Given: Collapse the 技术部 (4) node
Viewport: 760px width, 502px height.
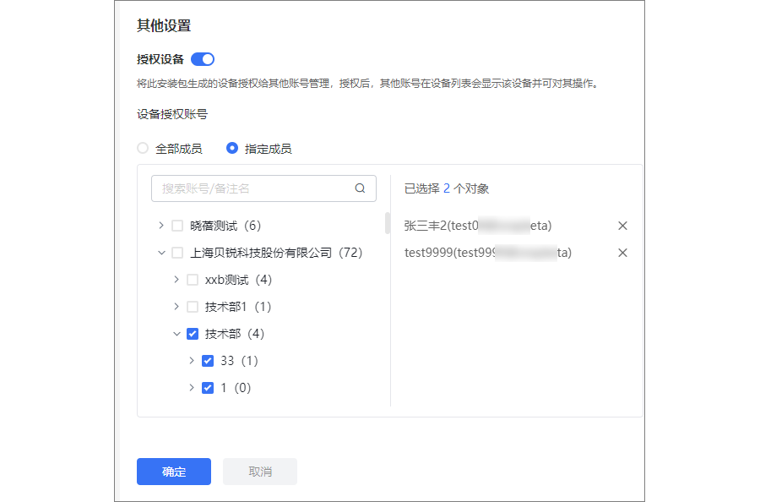Looking at the screenshot, I should pyautogui.click(x=176, y=334).
